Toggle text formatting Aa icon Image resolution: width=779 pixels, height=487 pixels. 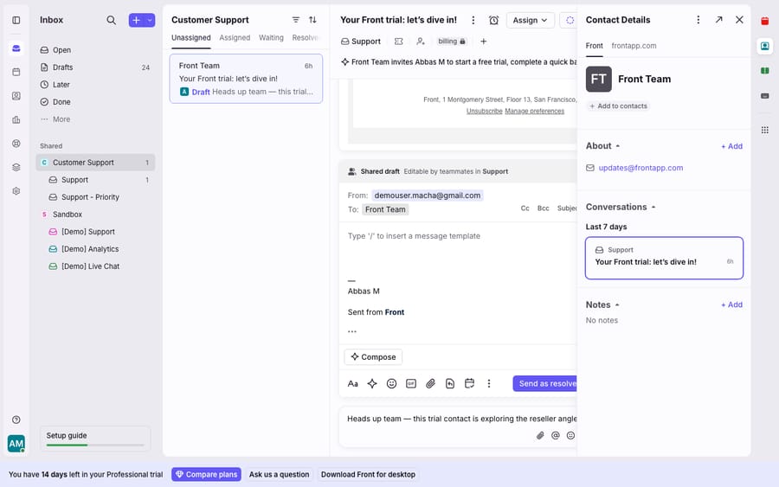point(353,384)
